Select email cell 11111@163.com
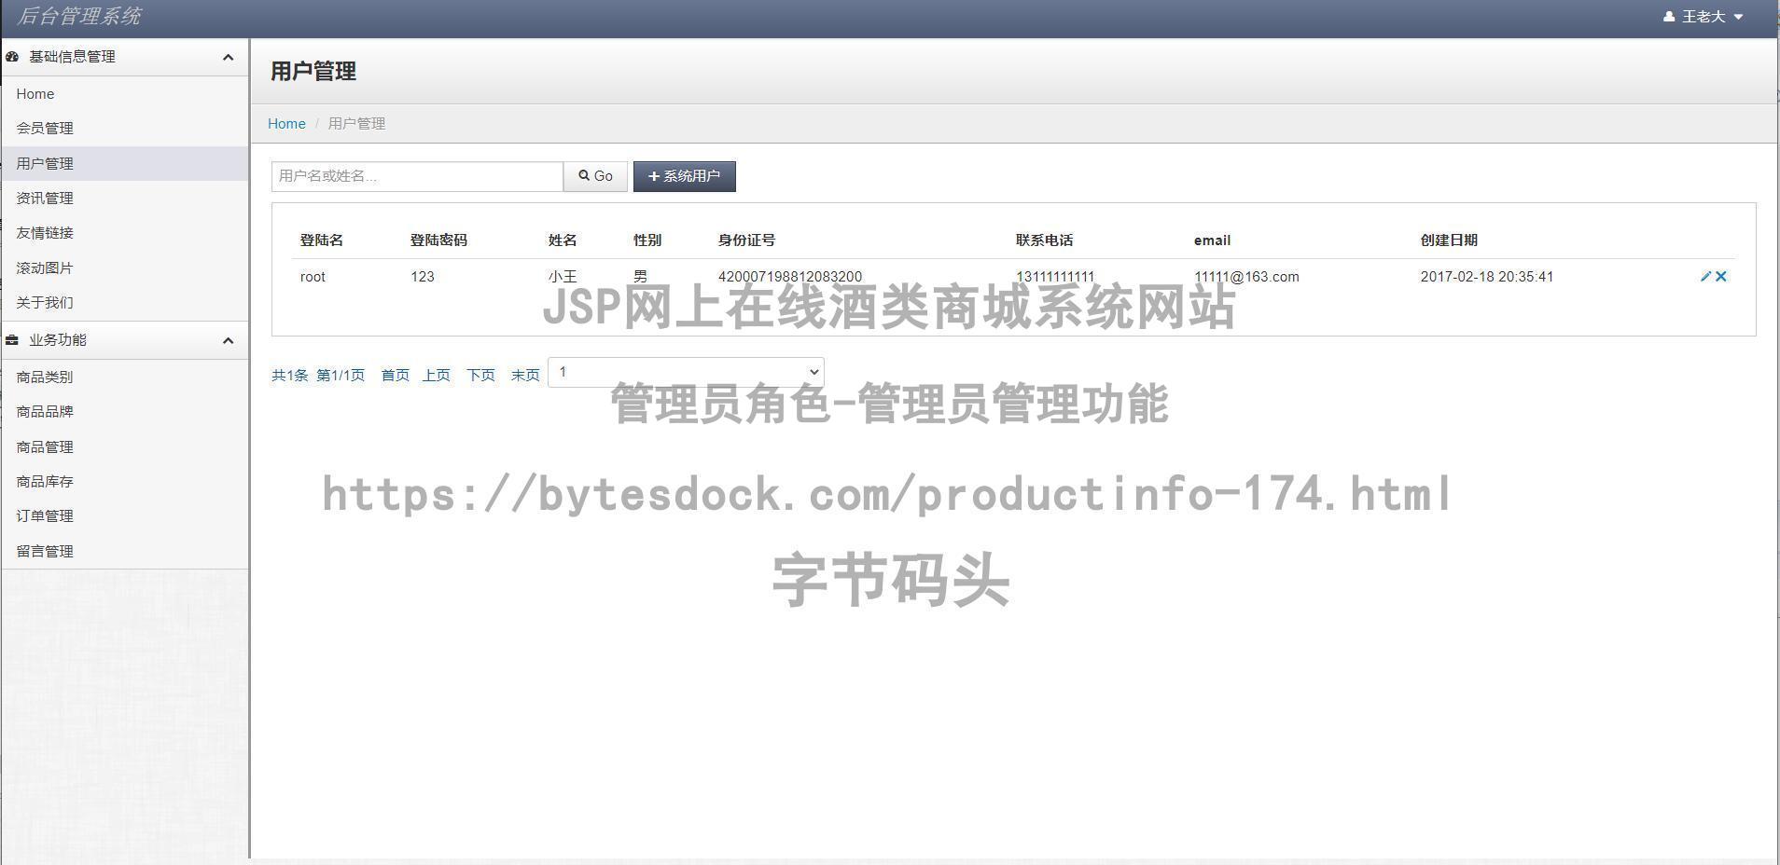 pos(1246,277)
